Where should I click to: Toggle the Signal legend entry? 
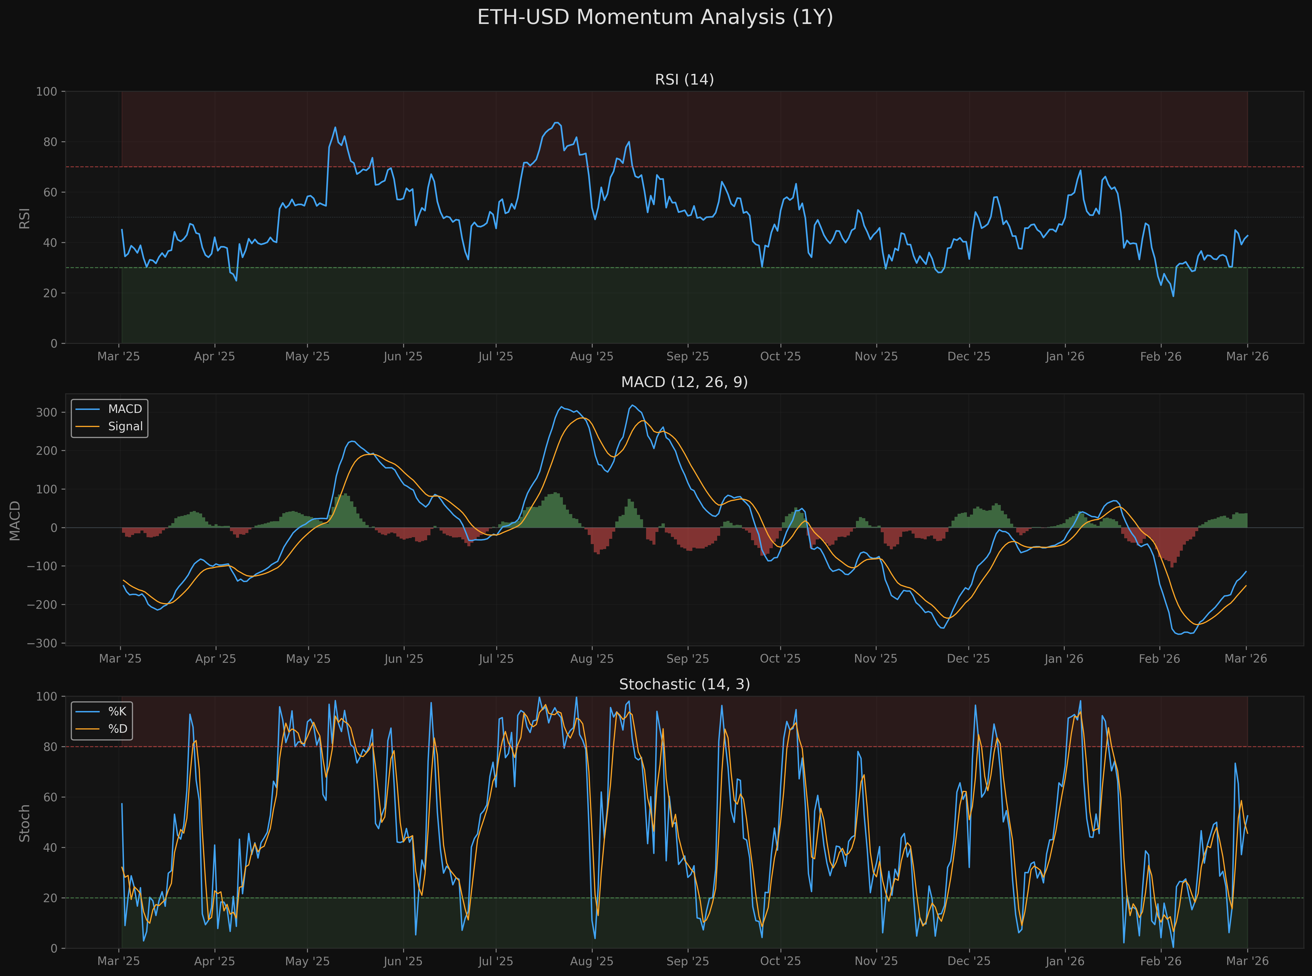click(126, 426)
